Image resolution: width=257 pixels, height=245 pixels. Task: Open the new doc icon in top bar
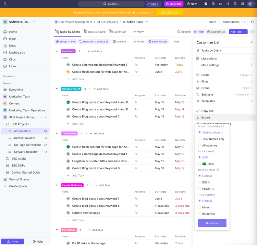coord(235,4)
